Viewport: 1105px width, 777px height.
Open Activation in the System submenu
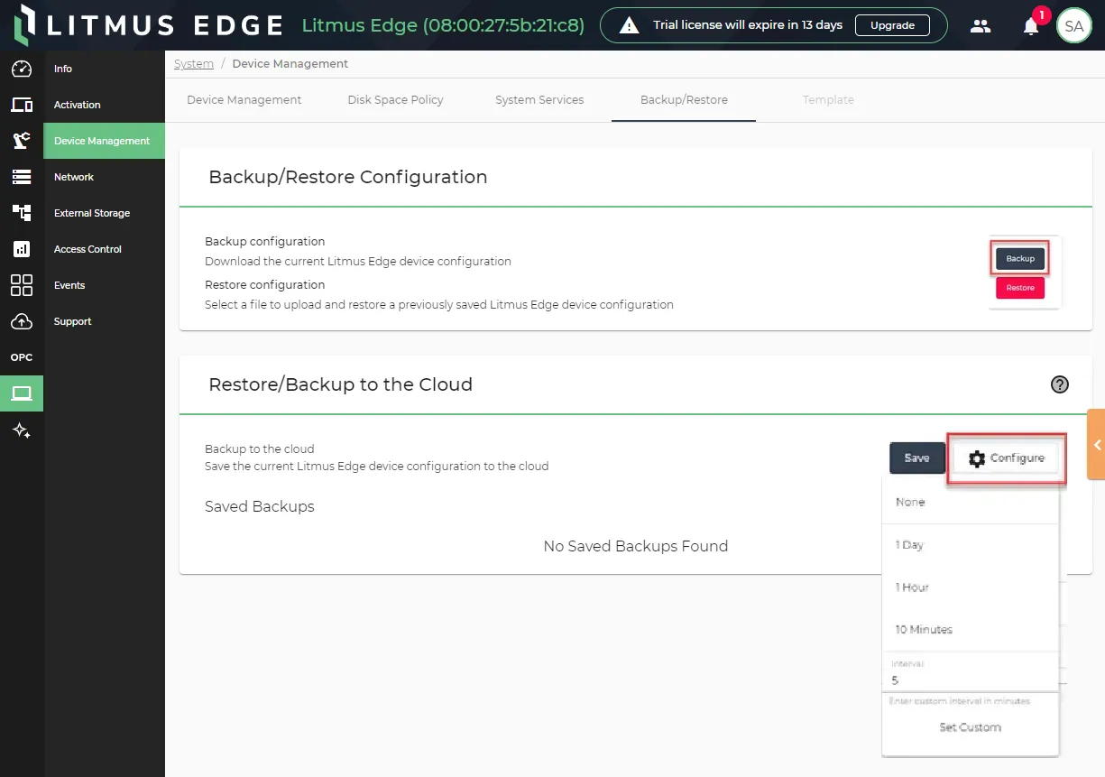[x=105, y=105]
